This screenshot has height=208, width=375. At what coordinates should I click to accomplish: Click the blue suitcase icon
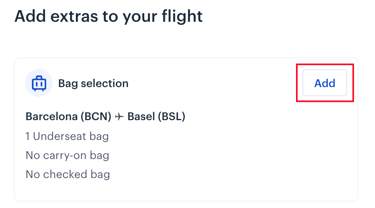(x=39, y=83)
